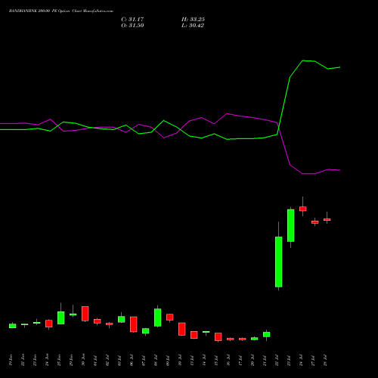Click the 22 Jul date label
This screenshot has height=378, width=378.
coord(277,361)
